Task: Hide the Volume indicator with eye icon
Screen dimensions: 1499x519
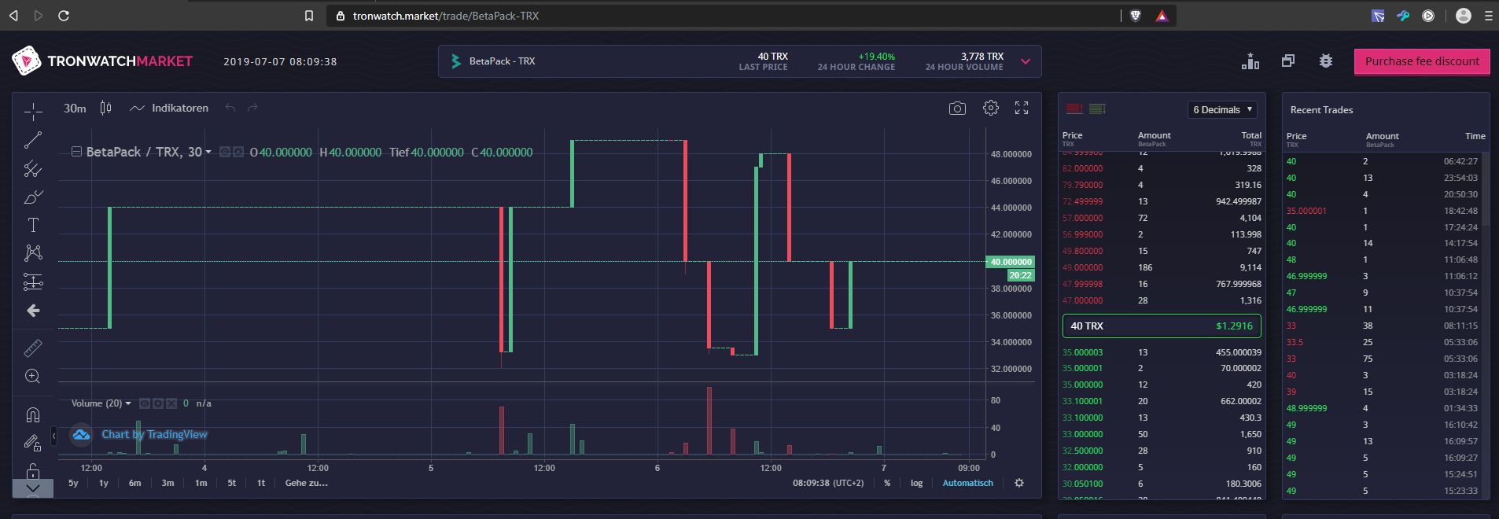Action: 145,403
